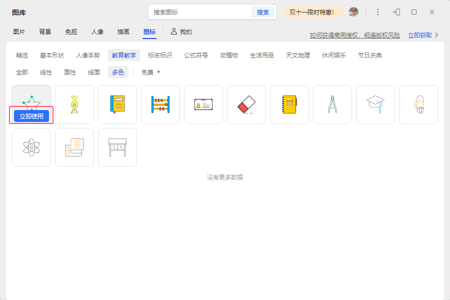
Task: Choose the 人像手势 category
Action: (88, 55)
